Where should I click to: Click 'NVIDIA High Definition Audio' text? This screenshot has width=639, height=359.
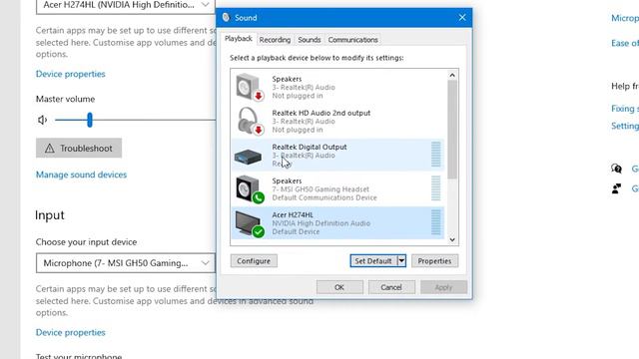click(321, 223)
